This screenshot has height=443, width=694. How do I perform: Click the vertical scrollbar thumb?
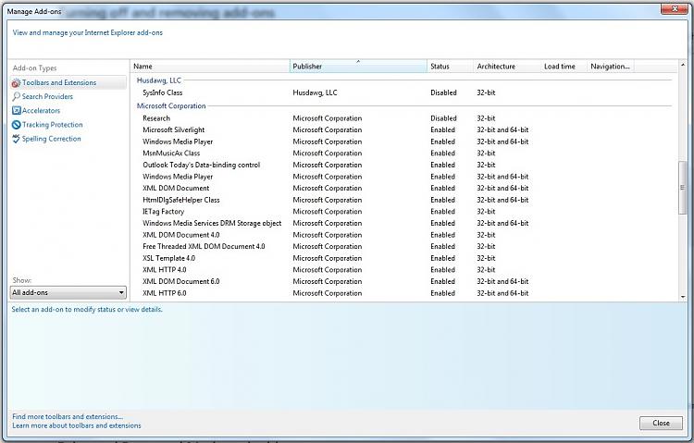pyautogui.click(x=683, y=188)
